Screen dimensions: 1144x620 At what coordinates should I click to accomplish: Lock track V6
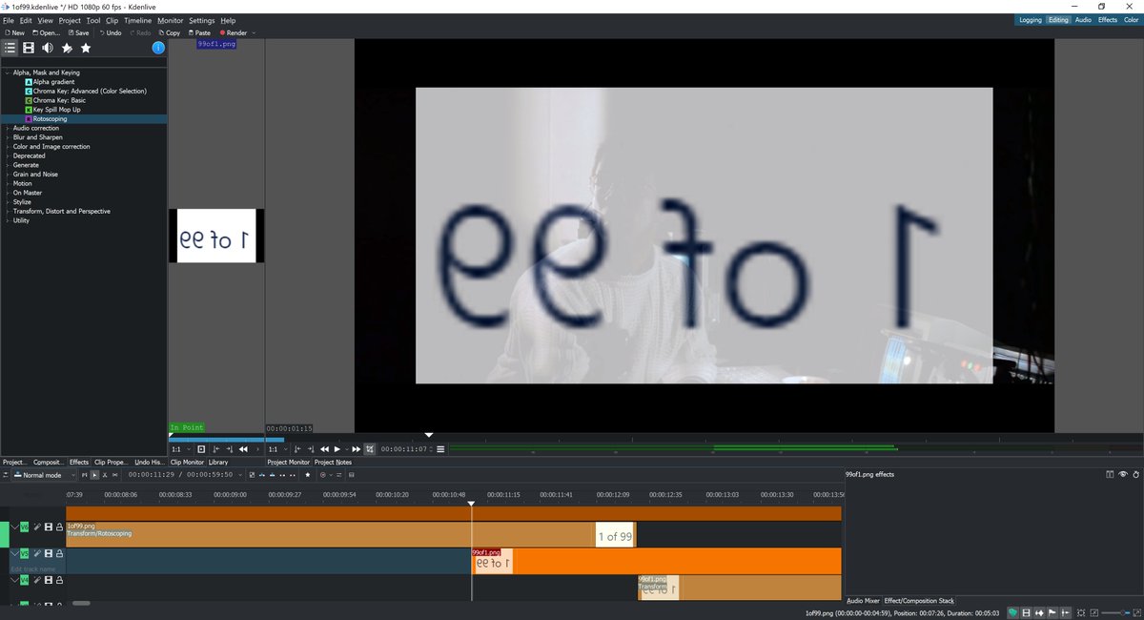[59, 527]
